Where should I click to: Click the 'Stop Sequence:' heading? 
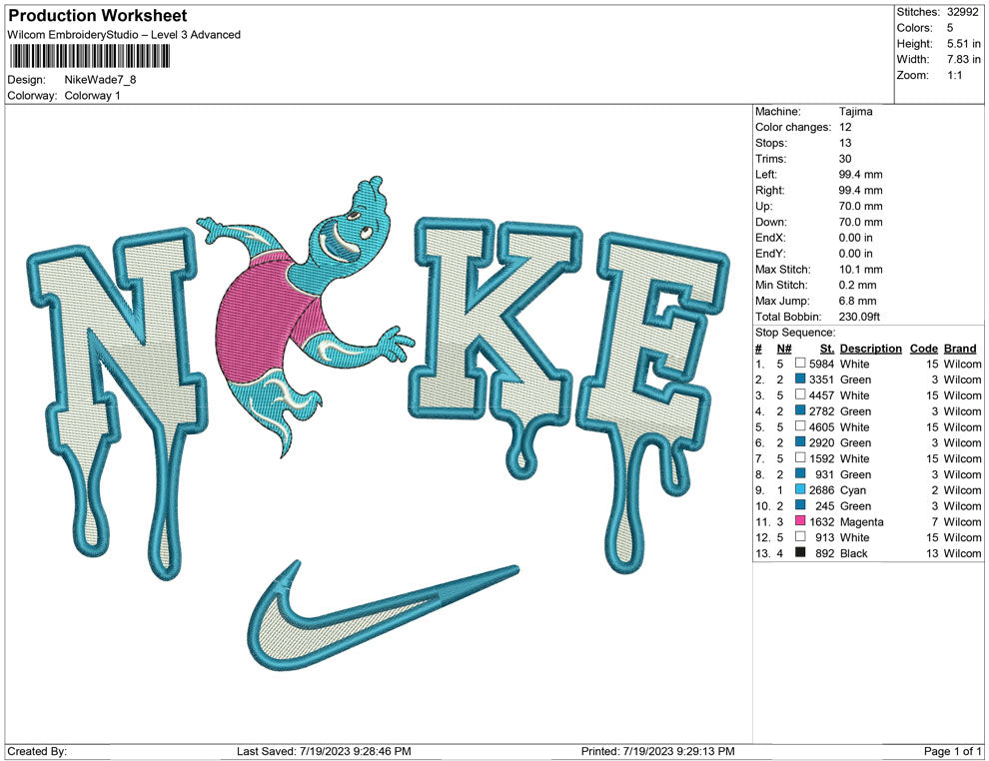tap(795, 332)
